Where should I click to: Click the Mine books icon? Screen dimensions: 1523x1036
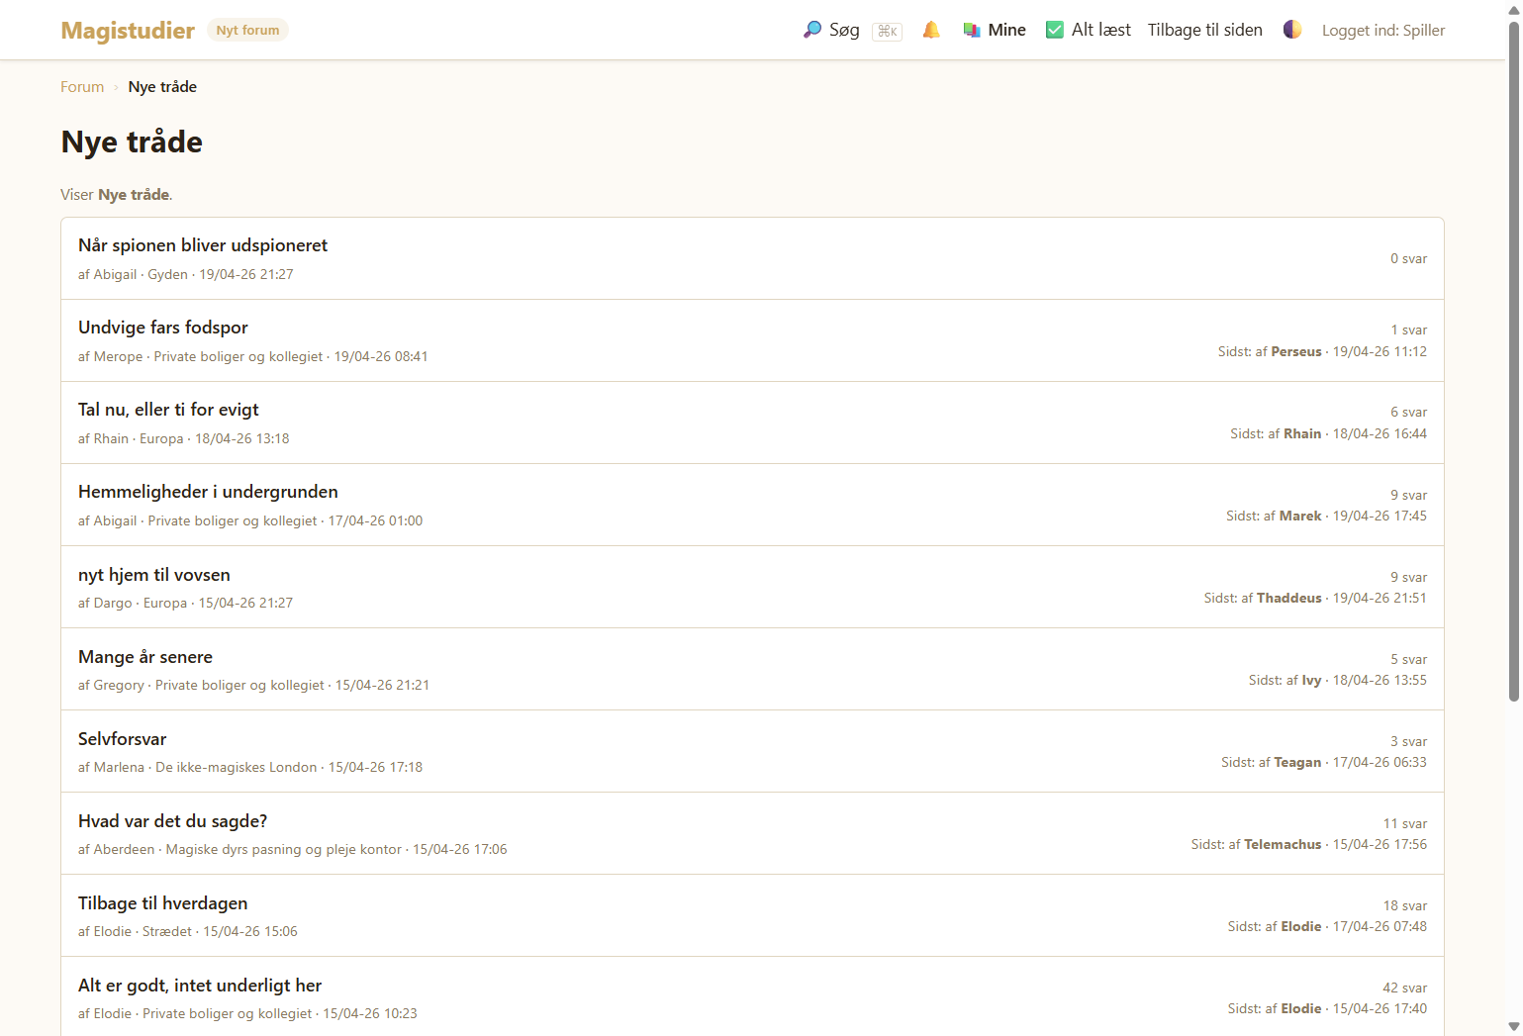click(x=972, y=30)
